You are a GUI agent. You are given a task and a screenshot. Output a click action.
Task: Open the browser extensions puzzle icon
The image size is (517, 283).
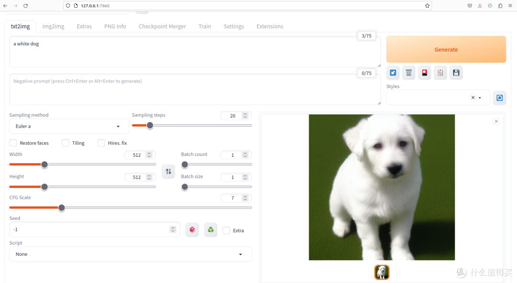point(500,6)
